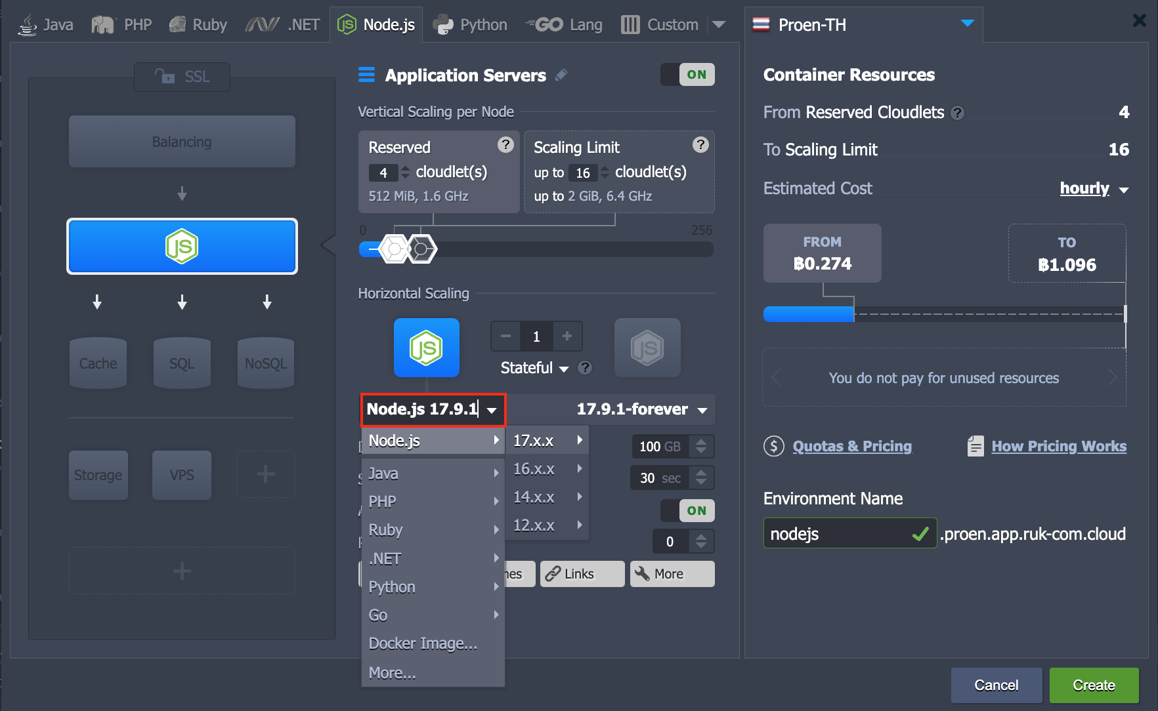Switch to the Python tab
The height and width of the screenshot is (711, 1158).
coord(470,25)
